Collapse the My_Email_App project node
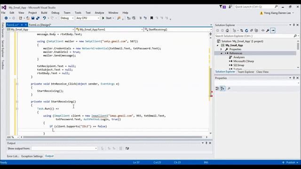The width and height of the screenshot is (301, 169). tap(217, 46)
